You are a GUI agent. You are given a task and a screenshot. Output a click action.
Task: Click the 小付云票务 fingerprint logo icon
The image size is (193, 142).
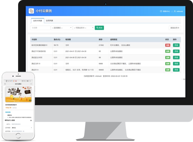(31, 11)
